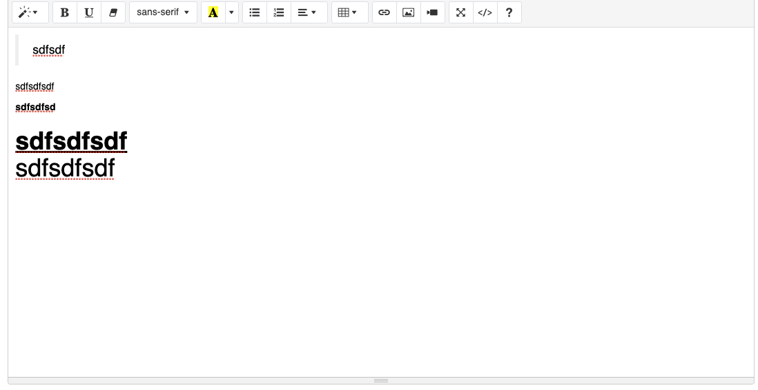Click the bold underlined heading sdfsdfsdf

(72, 141)
